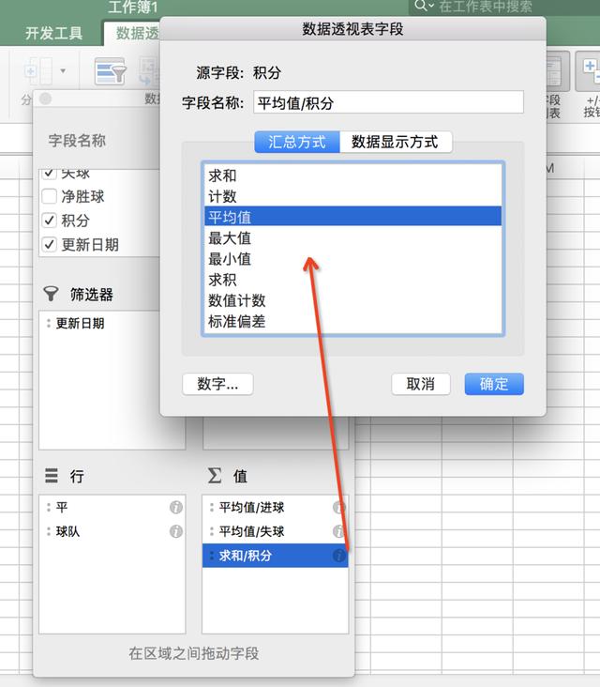The height and width of the screenshot is (687, 600).
Task: Click the 字段名称 input field
Action: [x=388, y=102]
